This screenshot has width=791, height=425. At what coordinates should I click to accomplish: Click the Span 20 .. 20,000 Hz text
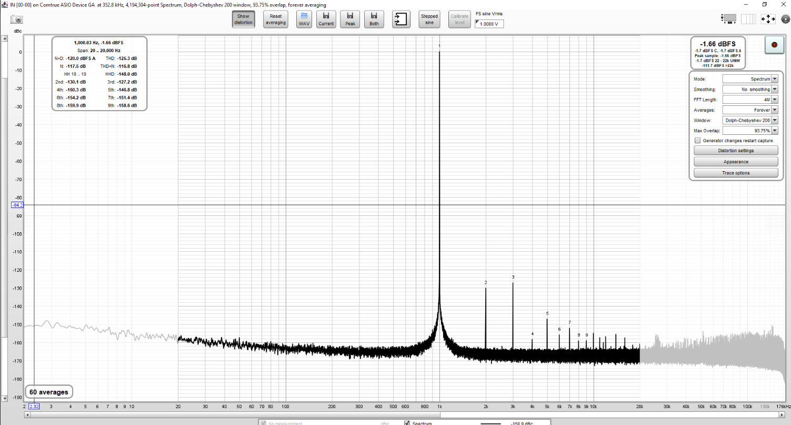99,50
